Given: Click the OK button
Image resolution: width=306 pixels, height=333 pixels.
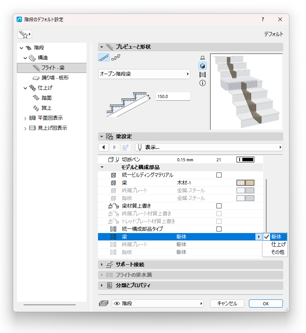Looking at the screenshot, I should pyautogui.click(x=265, y=303).
